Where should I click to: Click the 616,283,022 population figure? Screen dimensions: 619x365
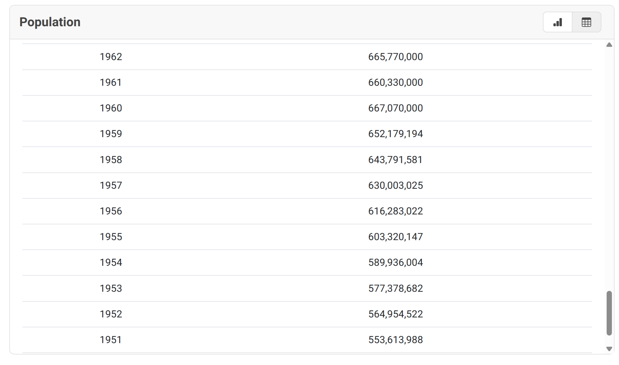(x=395, y=211)
